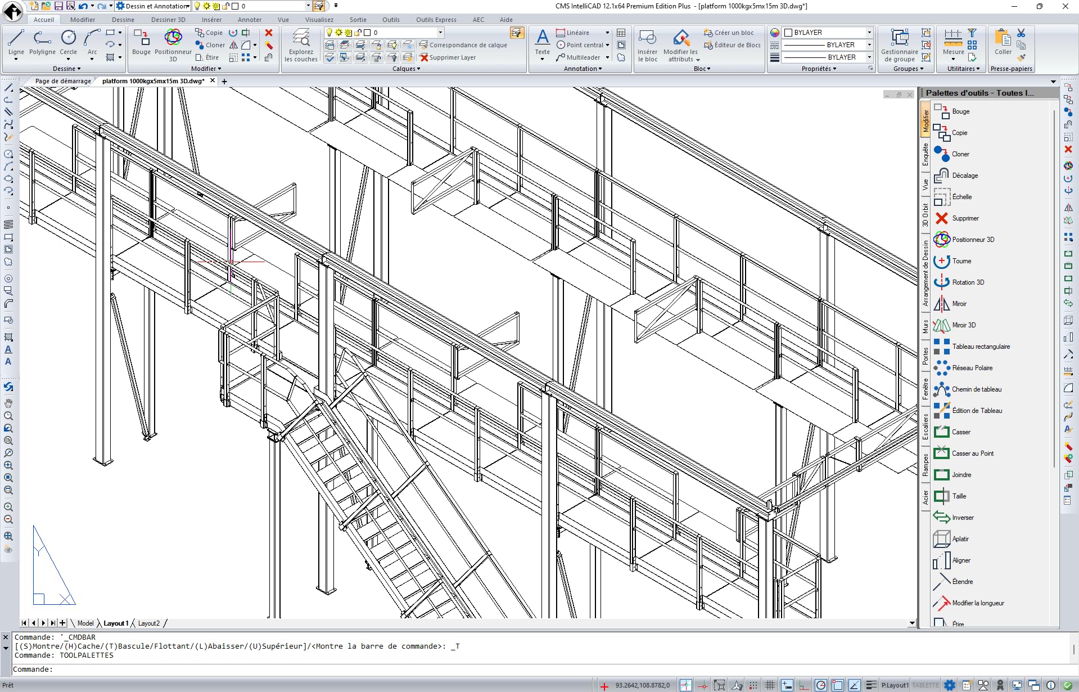Toggle ortho mode in status bar
This screenshot has width=1079, height=692.
pos(803,685)
